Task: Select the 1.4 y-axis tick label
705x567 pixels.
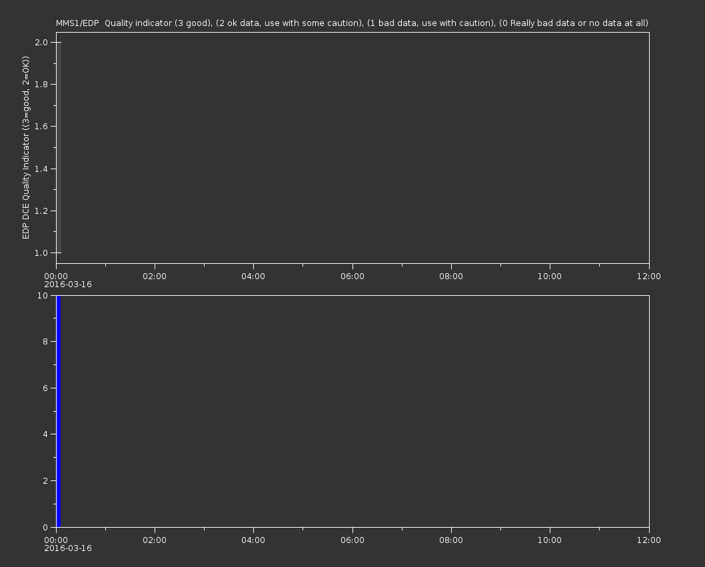Action: (41, 169)
